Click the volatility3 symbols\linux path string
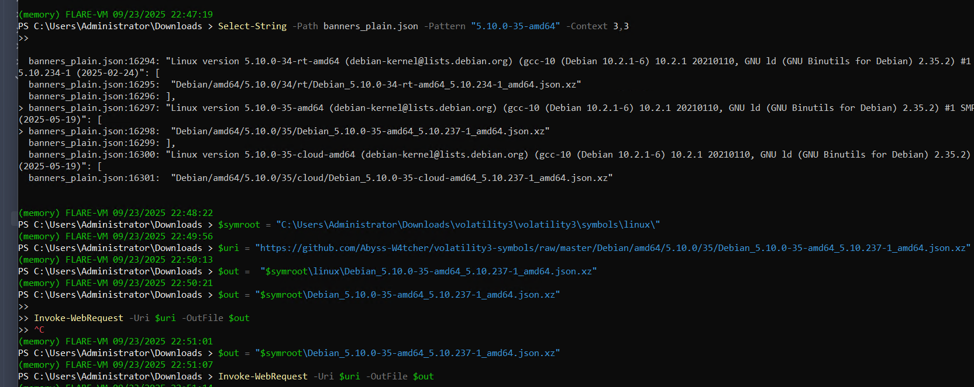This screenshot has height=387, width=974. coord(468,225)
